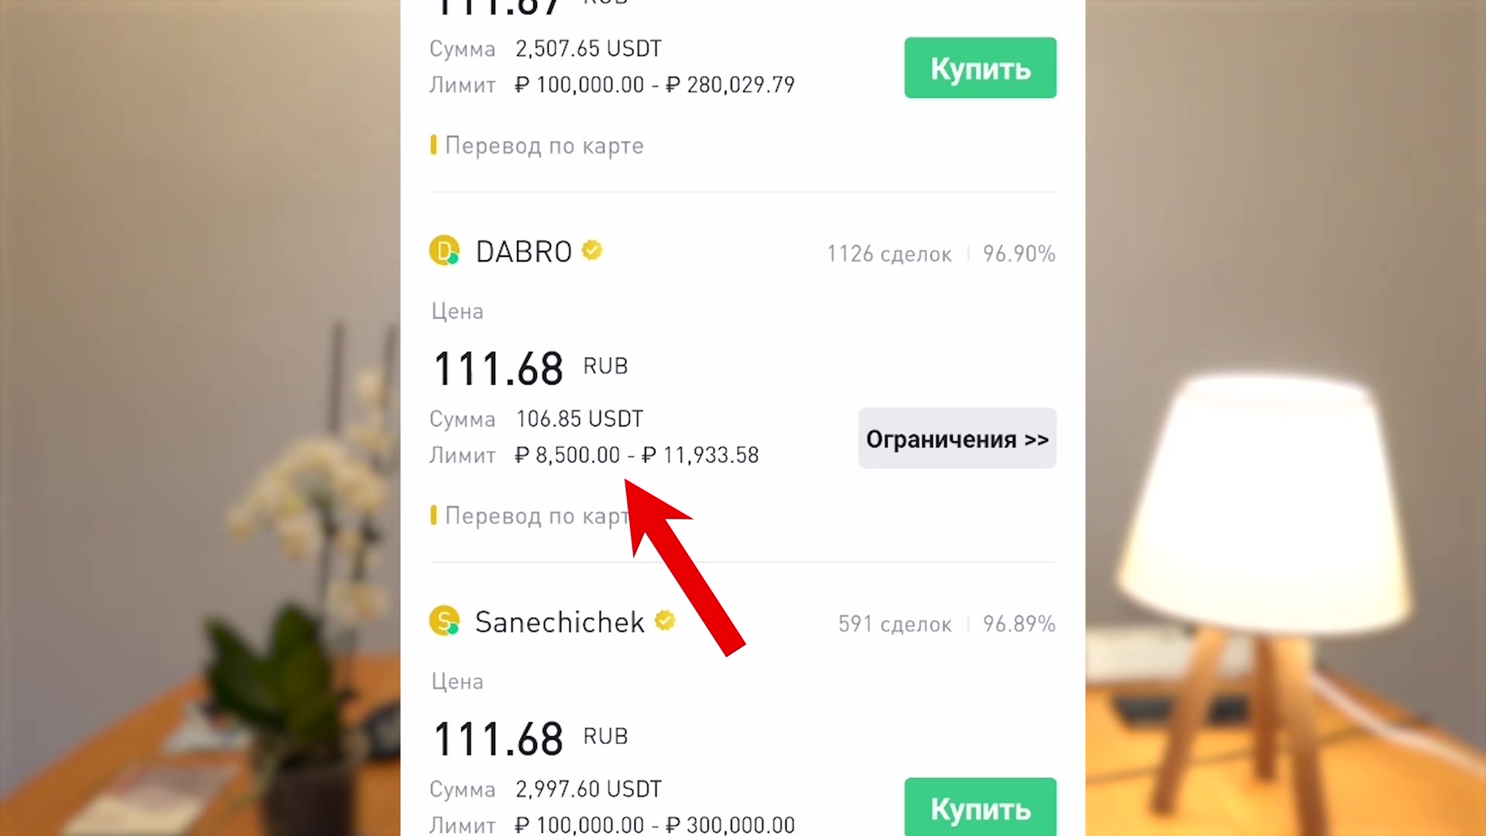Click the 96.90% completion rate
1486x836 pixels.
tap(1019, 254)
